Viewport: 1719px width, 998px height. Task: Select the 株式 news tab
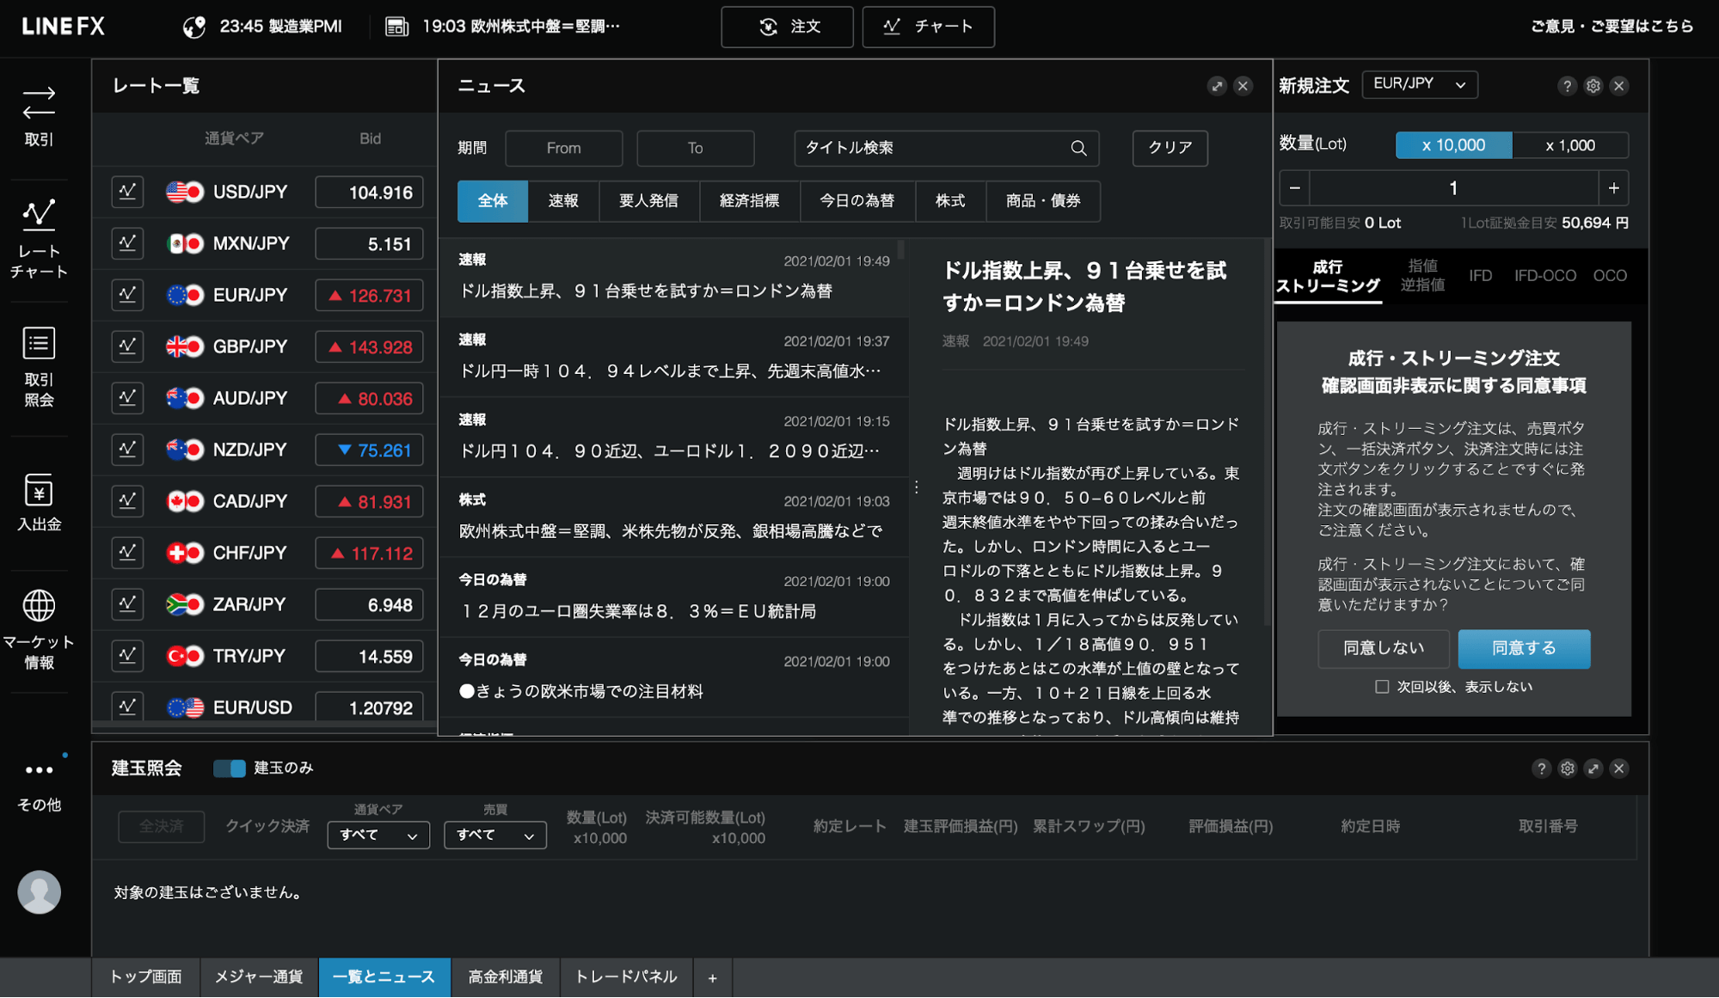[950, 201]
